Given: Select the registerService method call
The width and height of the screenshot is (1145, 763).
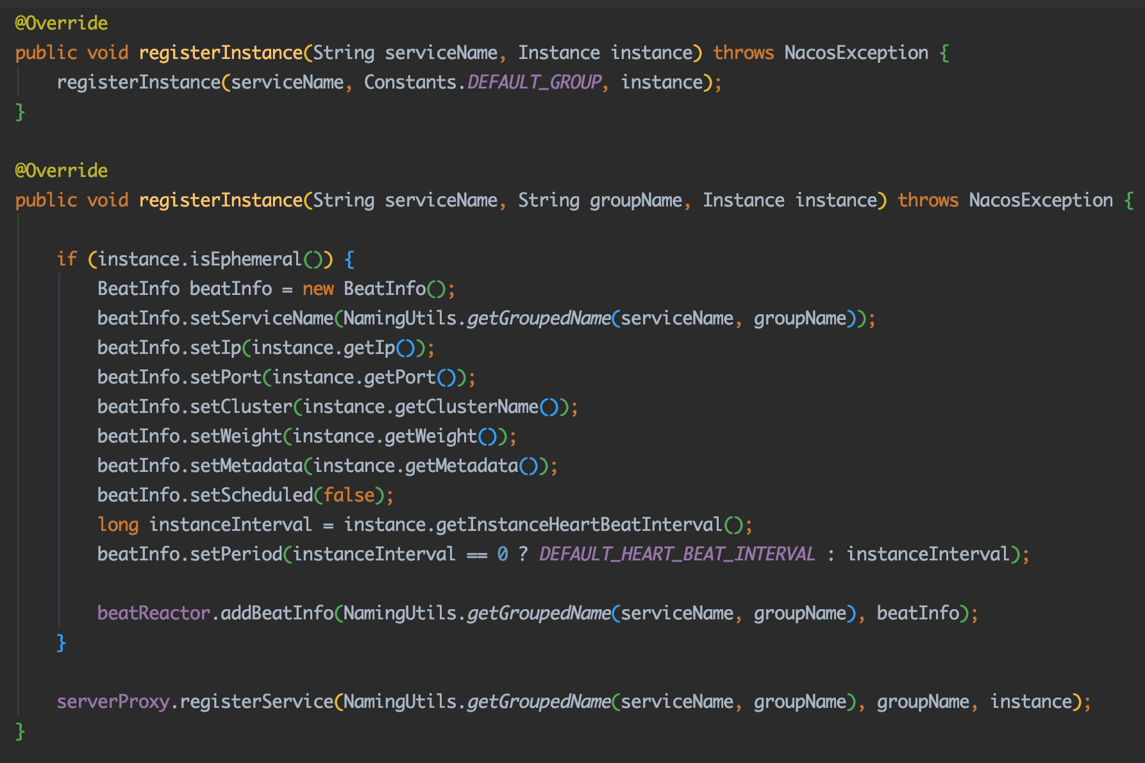Looking at the screenshot, I should [x=256, y=701].
